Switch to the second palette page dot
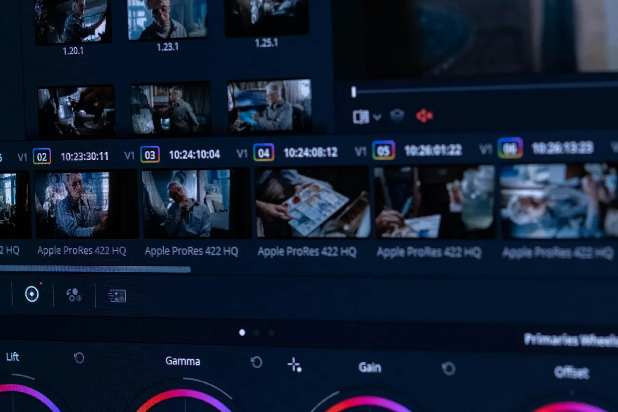The height and width of the screenshot is (412, 618). point(256,333)
